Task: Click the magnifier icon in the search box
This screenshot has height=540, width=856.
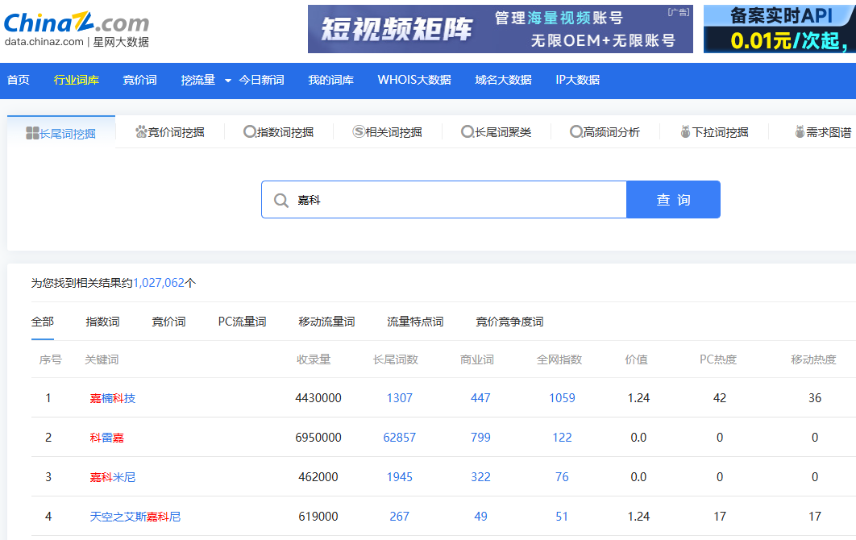Action: [x=280, y=199]
